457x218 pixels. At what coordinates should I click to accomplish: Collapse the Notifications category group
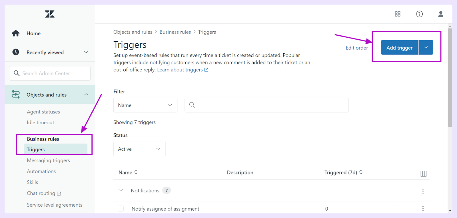[121, 190]
